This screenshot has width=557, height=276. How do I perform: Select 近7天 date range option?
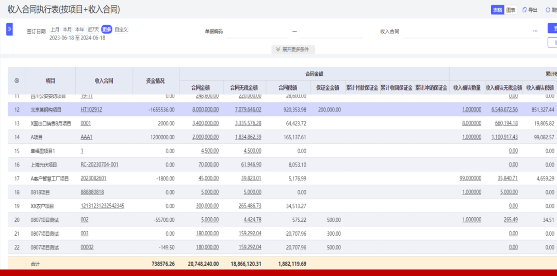(x=93, y=29)
